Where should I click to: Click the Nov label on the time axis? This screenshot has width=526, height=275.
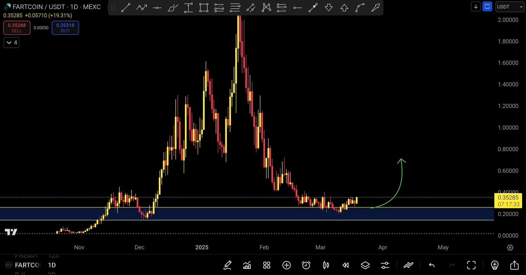click(79, 247)
